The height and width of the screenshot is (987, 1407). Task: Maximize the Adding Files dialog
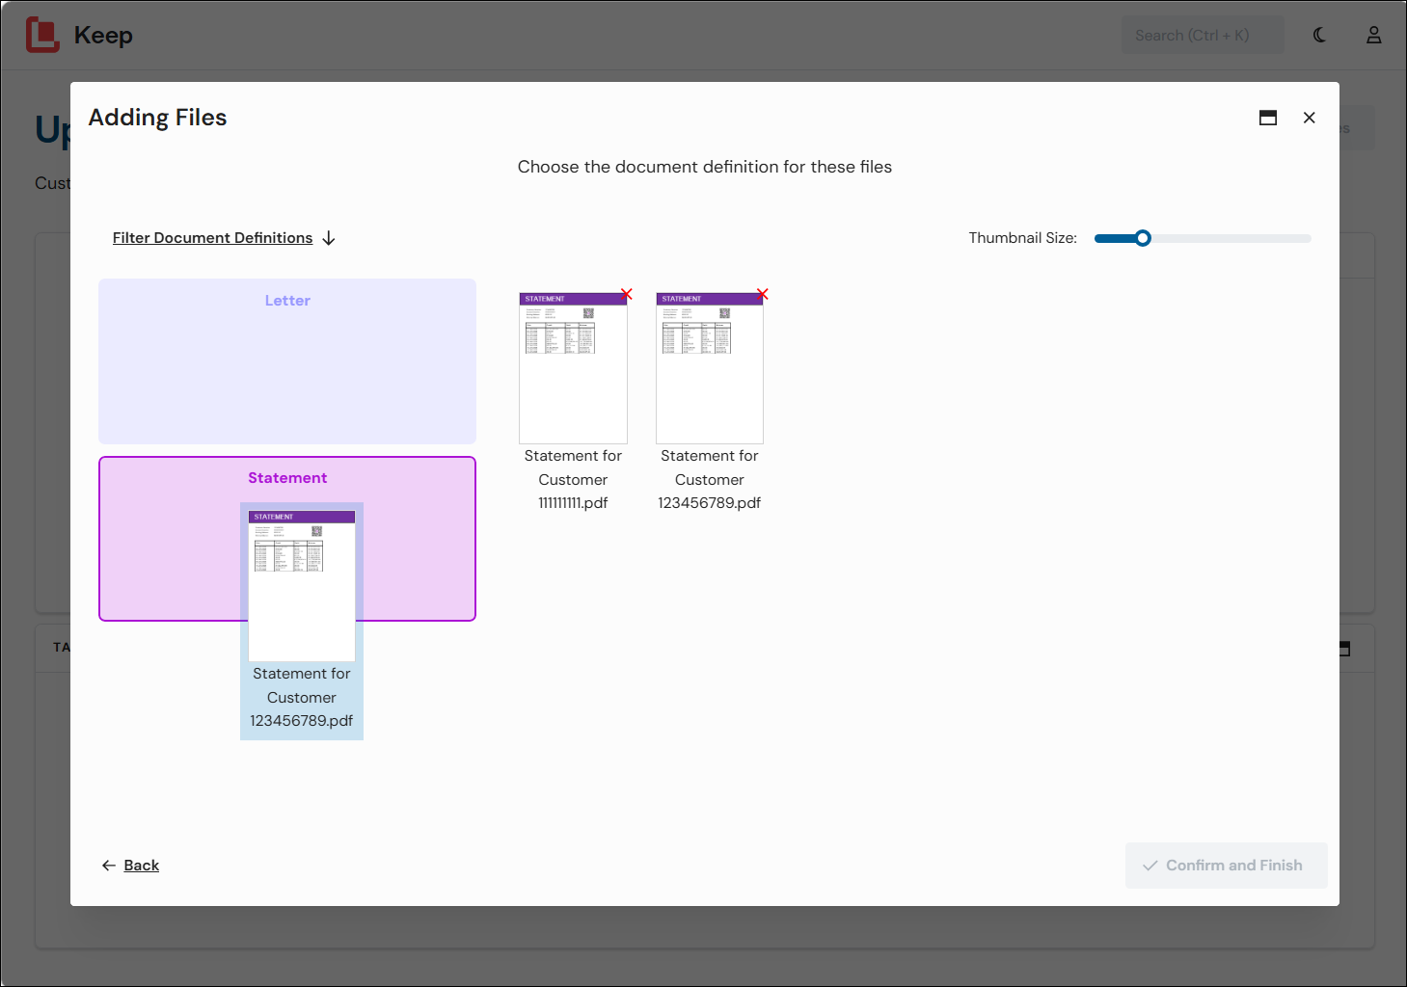[1268, 118]
